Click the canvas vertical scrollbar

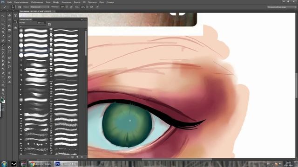pyautogui.click(x=297, y=85)
